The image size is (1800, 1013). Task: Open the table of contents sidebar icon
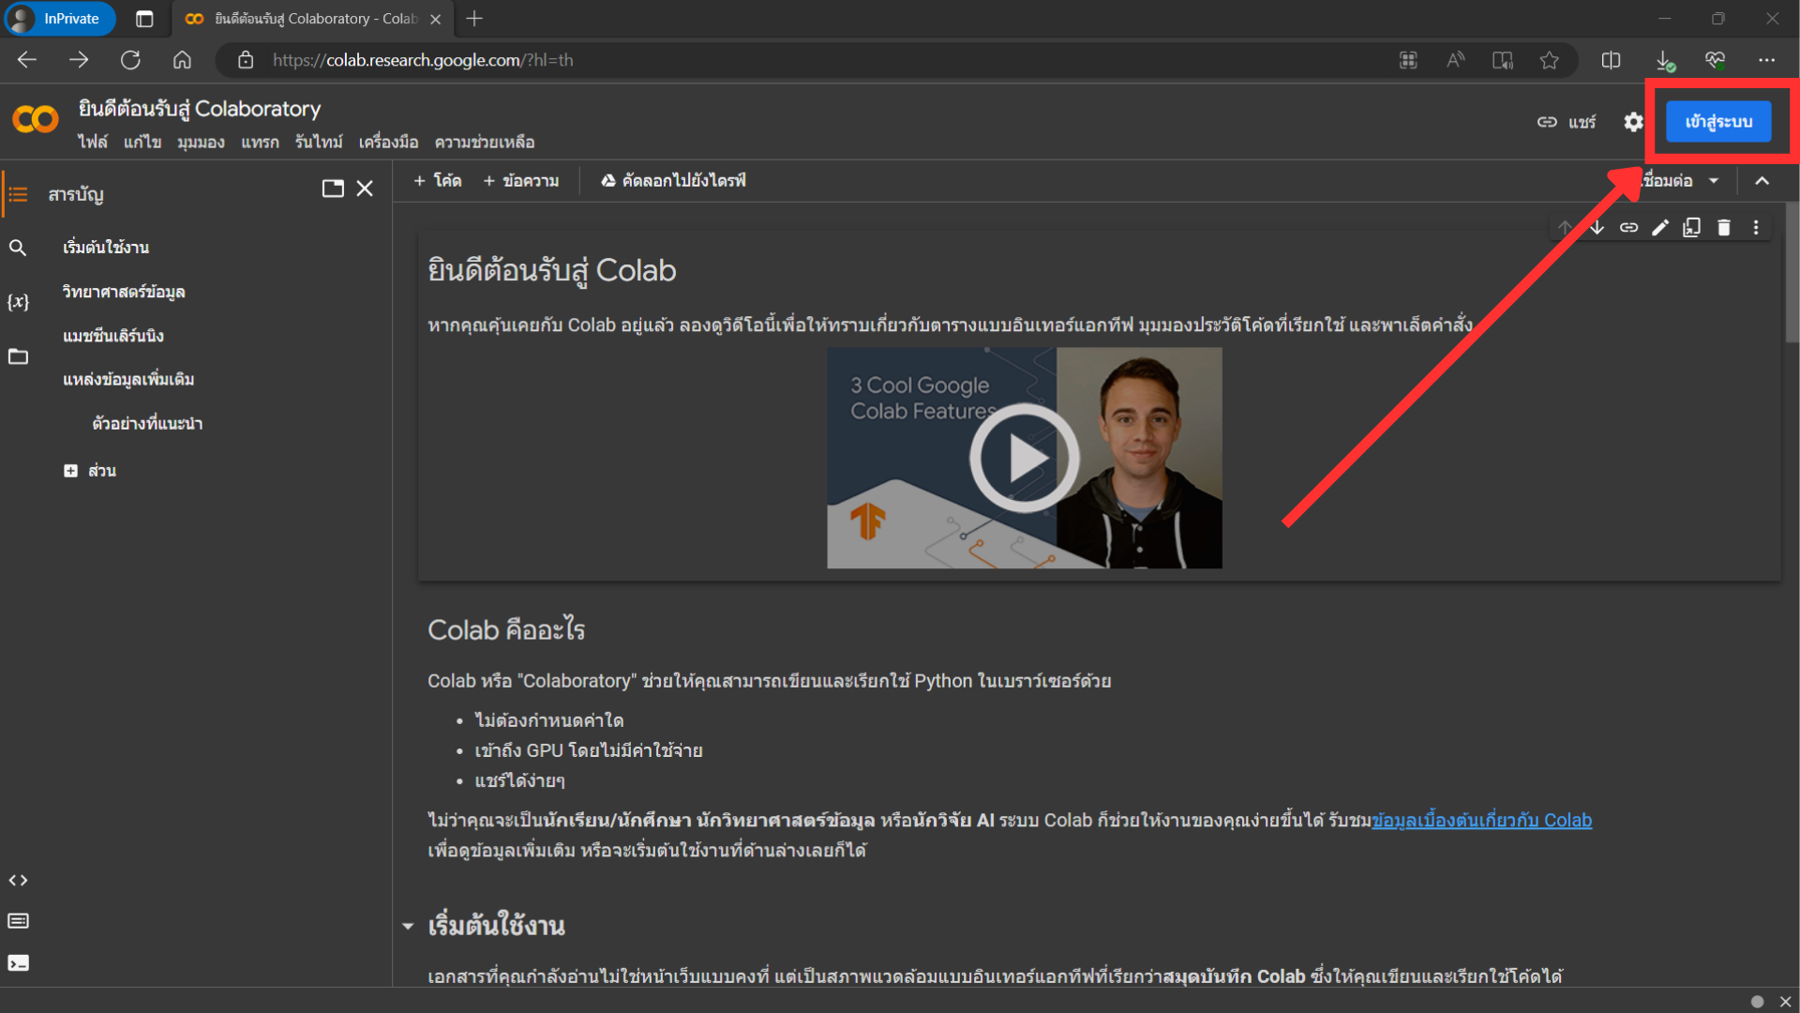coord(18,194)
